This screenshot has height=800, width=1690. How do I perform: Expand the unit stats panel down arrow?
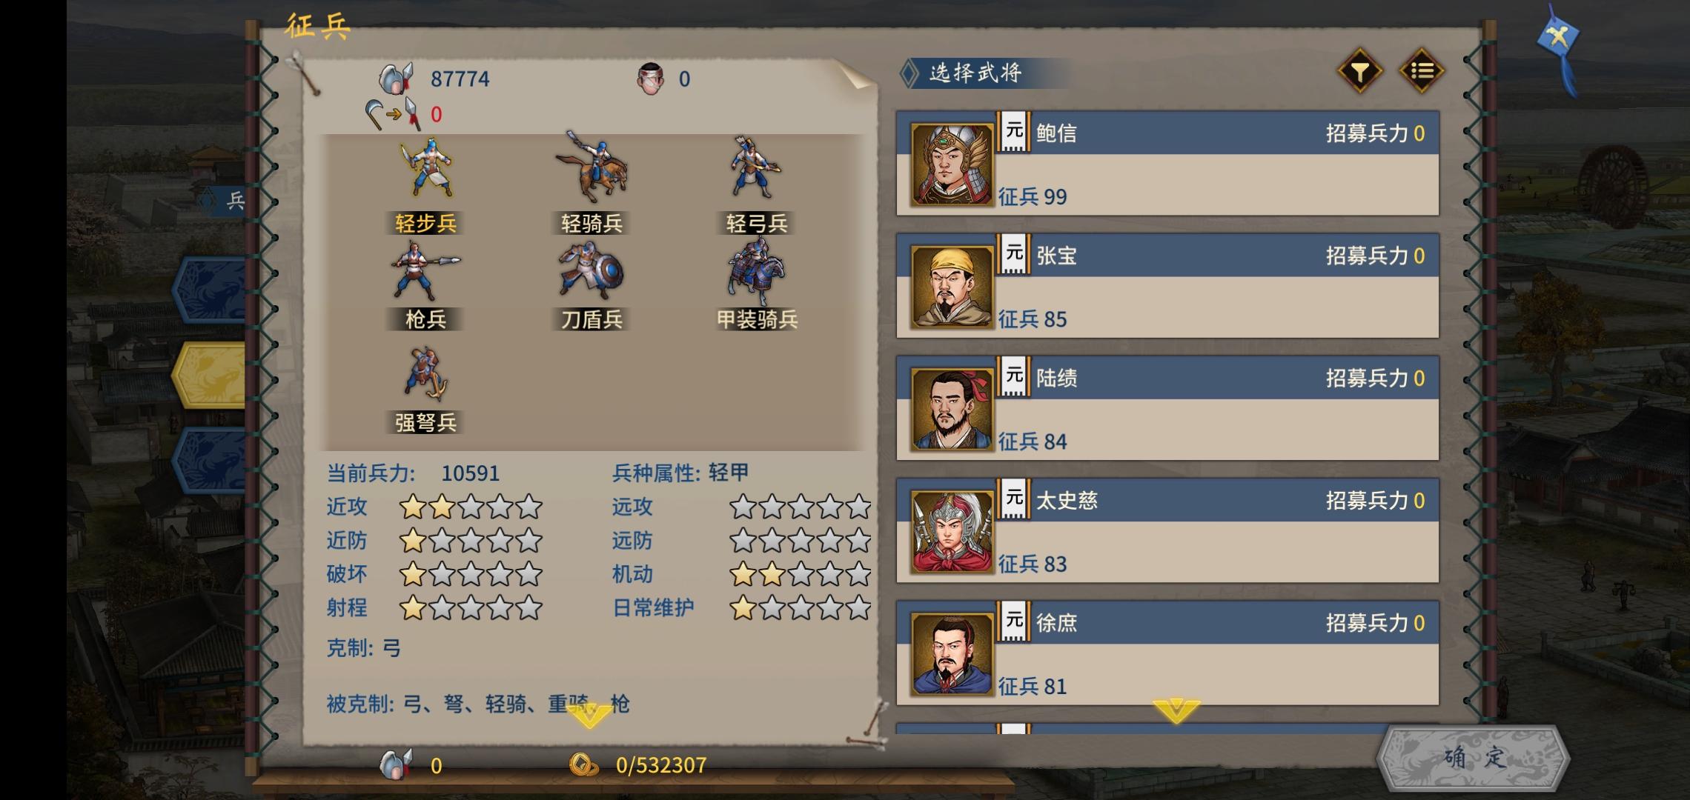point(590,715)
